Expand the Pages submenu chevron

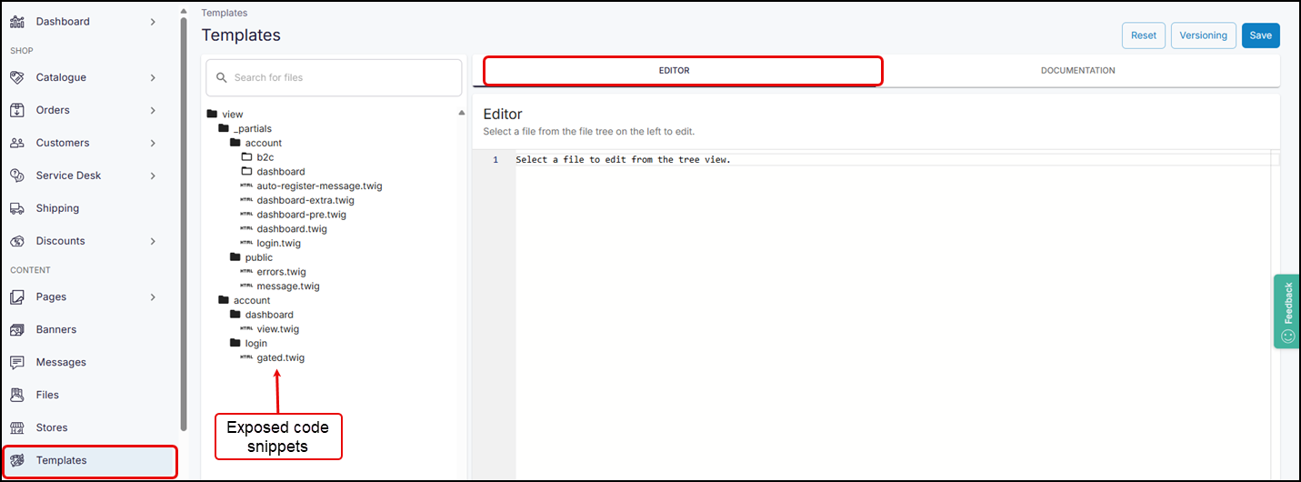tap(153, 297)
